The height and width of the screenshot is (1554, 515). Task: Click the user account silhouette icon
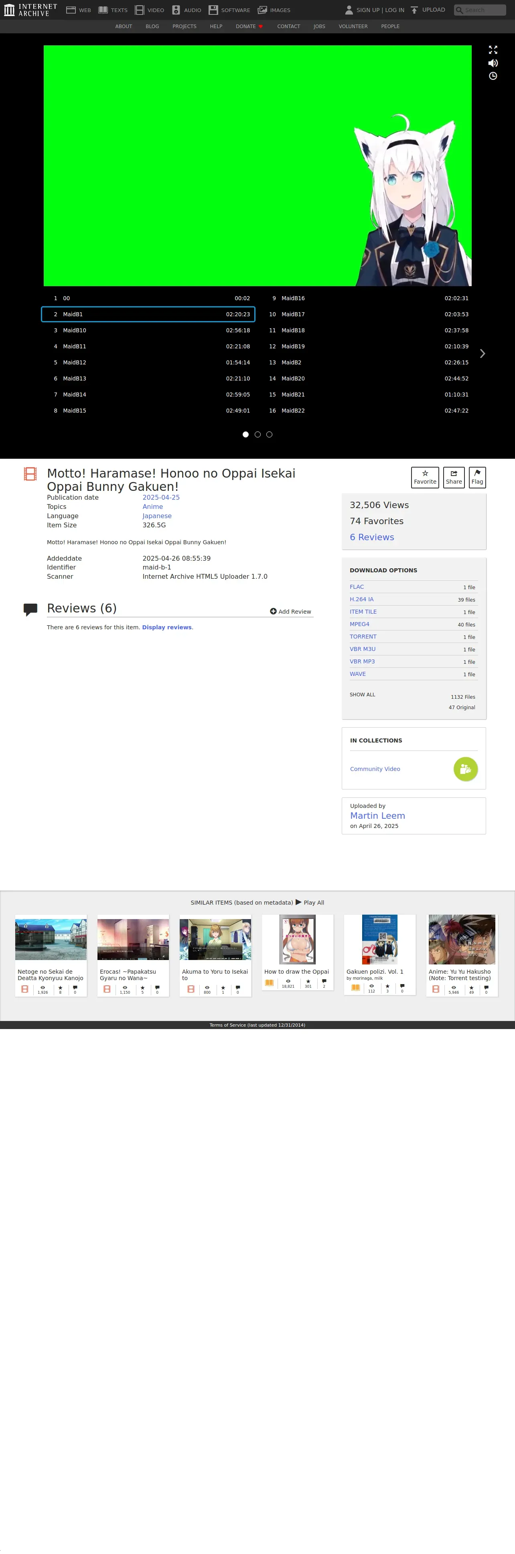coord(349,10)
